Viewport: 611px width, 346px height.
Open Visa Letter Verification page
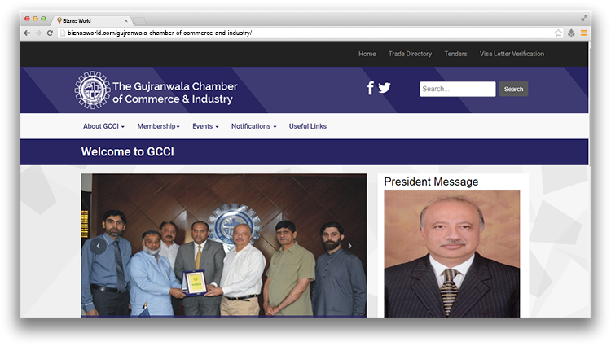point(512,54)
